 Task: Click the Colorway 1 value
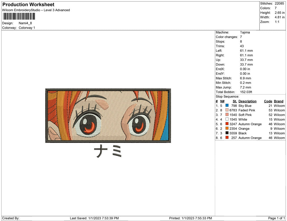click(27, 28)
